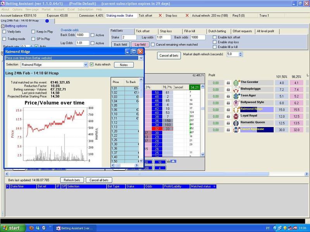The height and width of the screenshot is (232, 310).
Task: Clear Tick offset with red X icon
Action: click(x=160, y=15)
